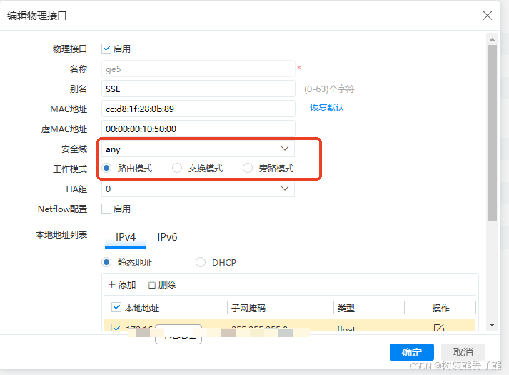Click the 确定 button

[412, 352]
